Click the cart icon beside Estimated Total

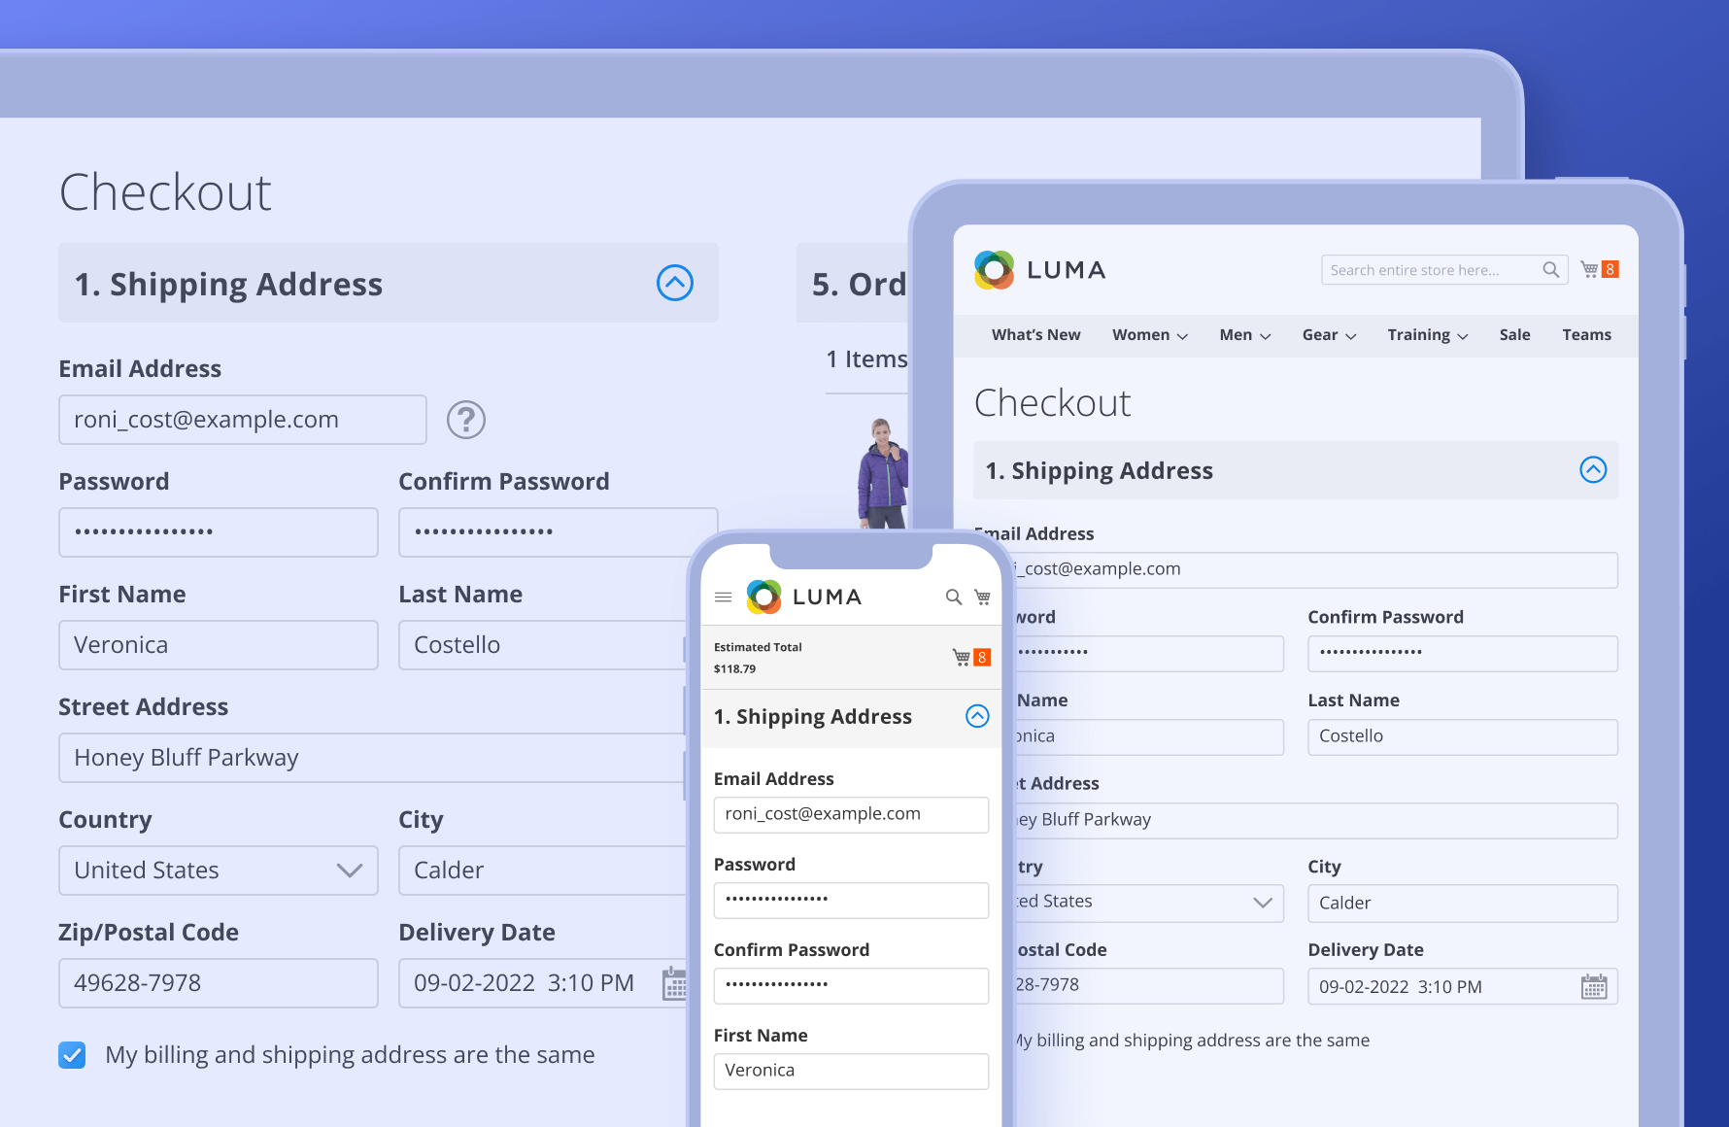[x=962, y=658]
